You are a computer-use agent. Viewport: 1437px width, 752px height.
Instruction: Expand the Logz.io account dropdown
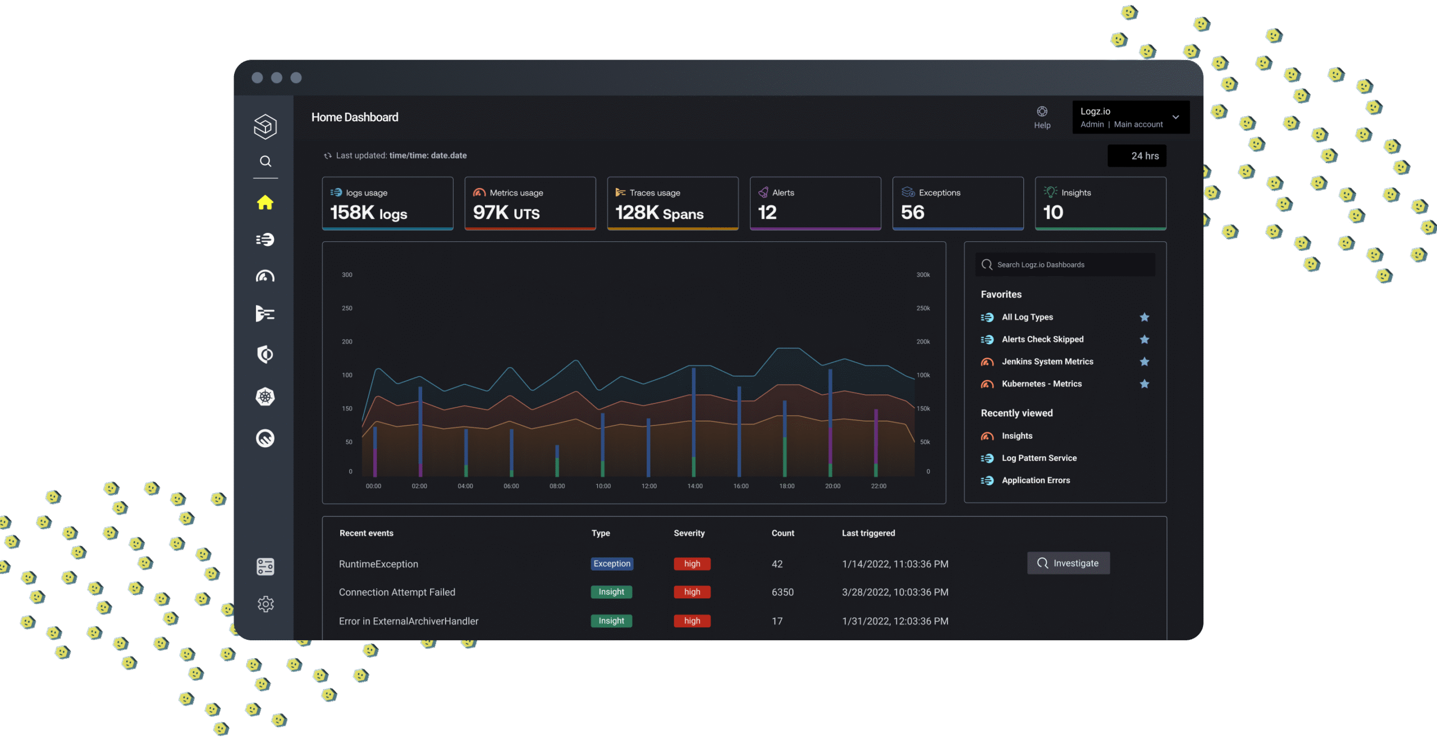point(1131,117)
